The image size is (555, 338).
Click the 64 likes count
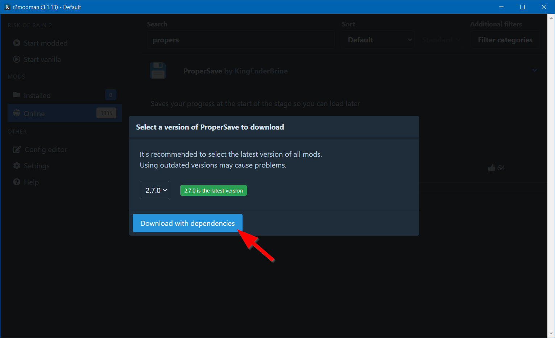pos(501,168)
